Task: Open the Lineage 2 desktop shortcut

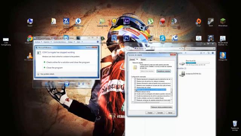Action: click(223, 56)
